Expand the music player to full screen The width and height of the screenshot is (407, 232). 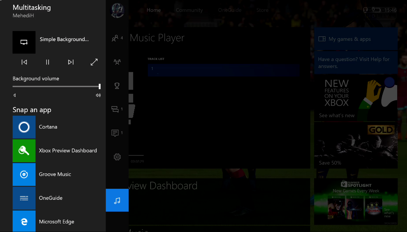94,62
